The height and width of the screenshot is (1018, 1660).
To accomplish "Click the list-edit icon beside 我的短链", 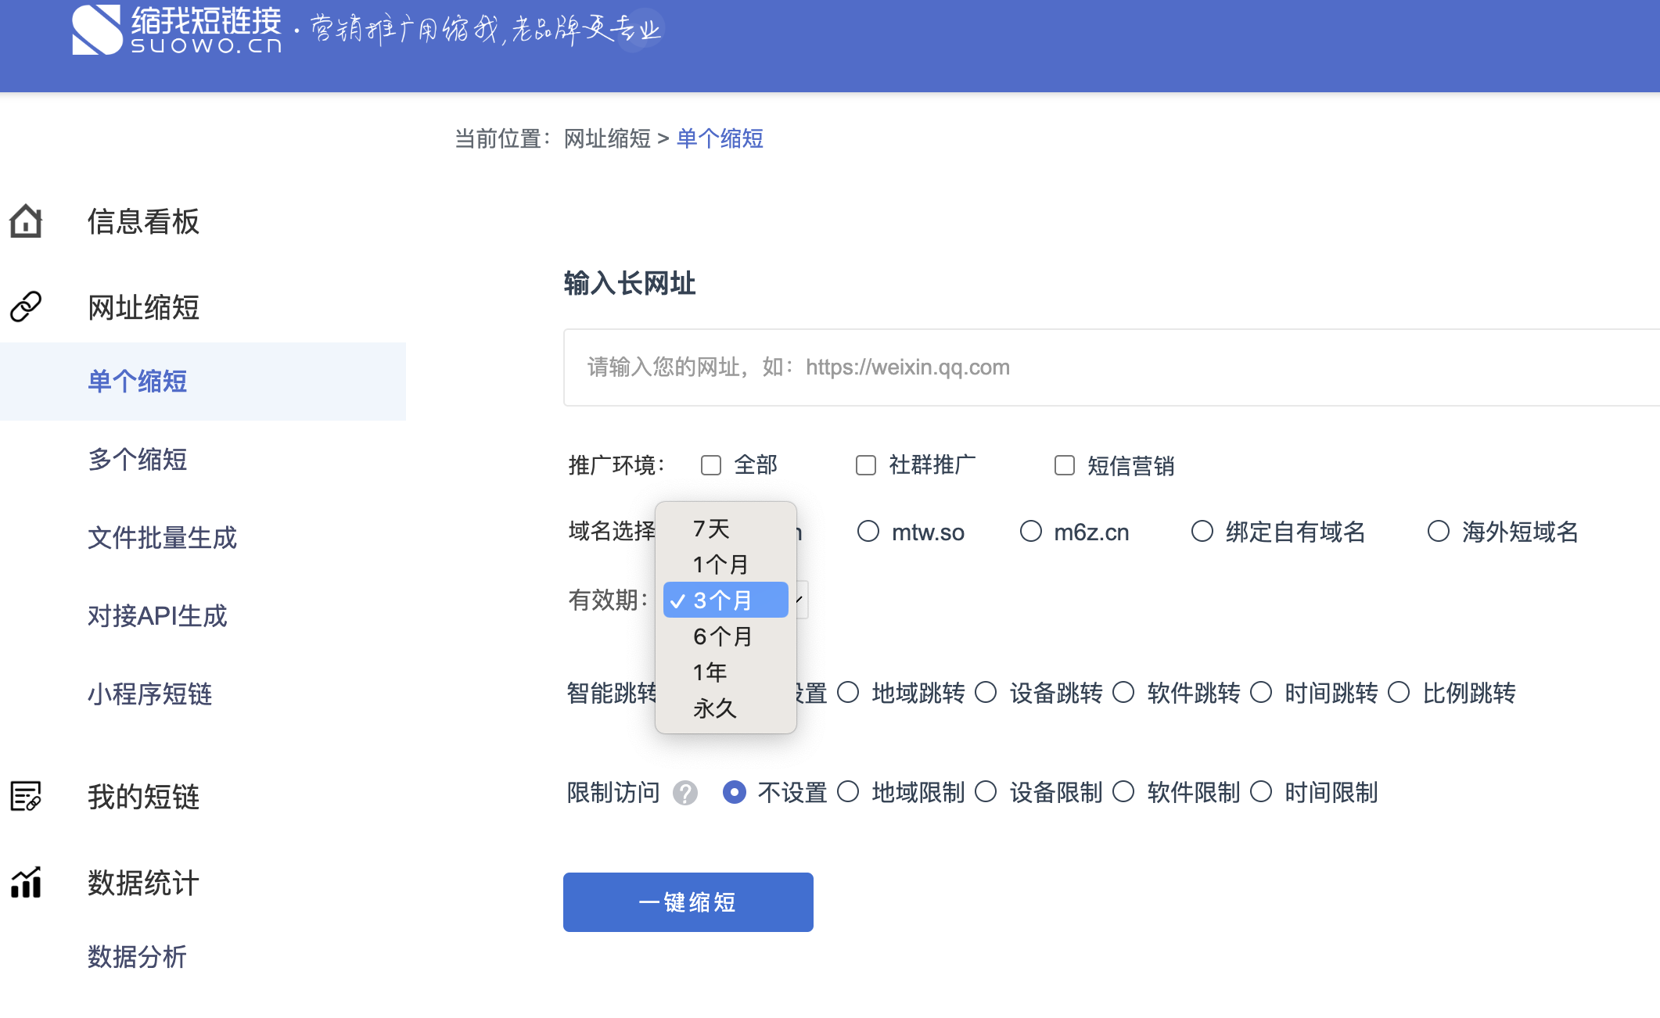I will [26, 796].
